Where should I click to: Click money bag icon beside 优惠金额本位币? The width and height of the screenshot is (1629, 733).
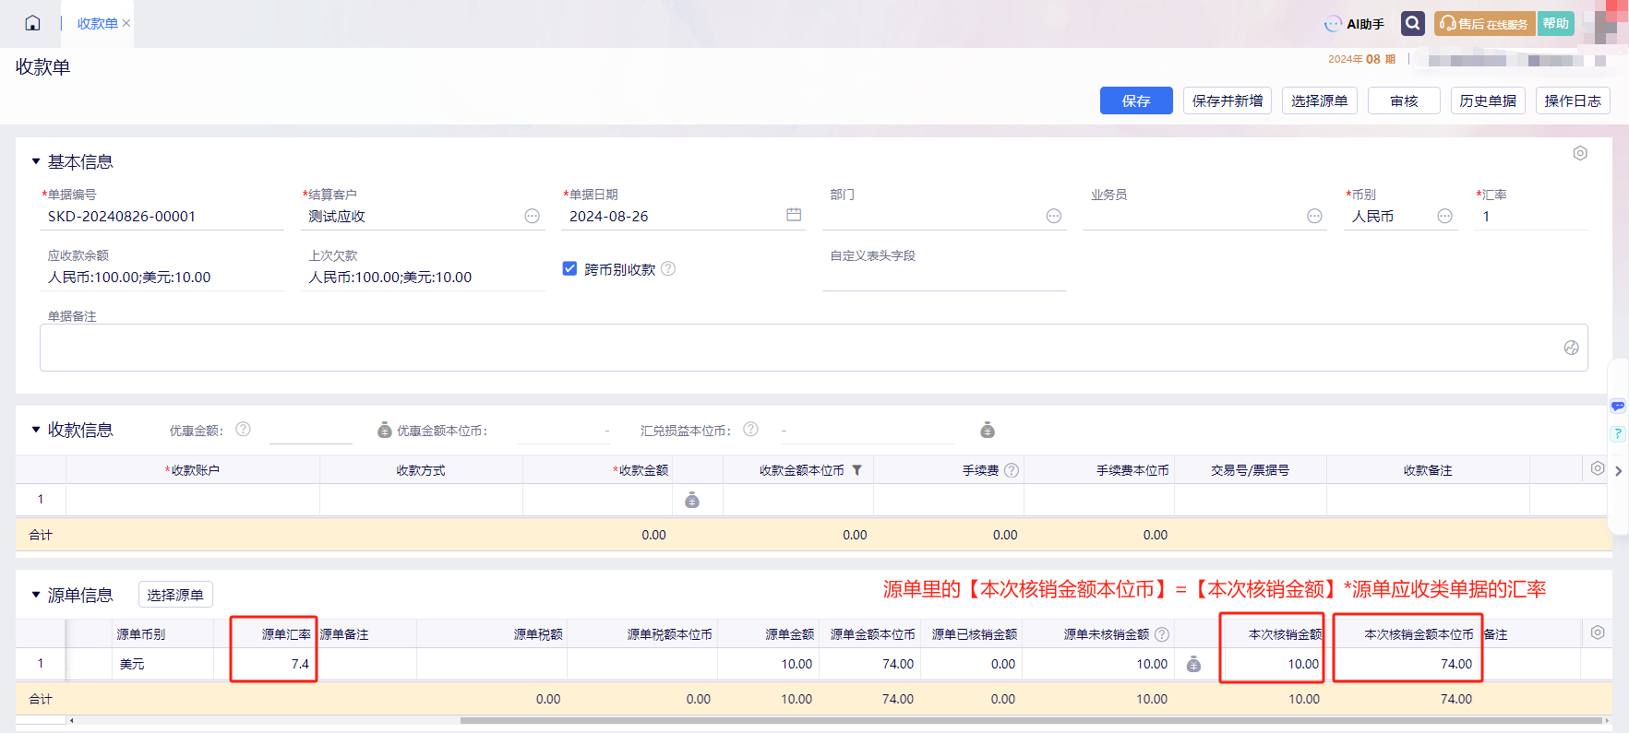(385, 430)
